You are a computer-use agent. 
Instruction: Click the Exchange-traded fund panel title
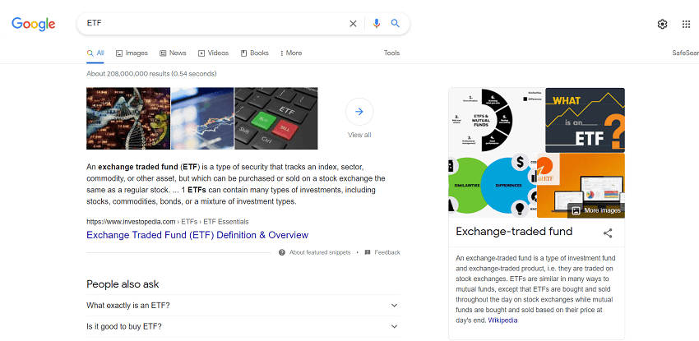[514, 232]
